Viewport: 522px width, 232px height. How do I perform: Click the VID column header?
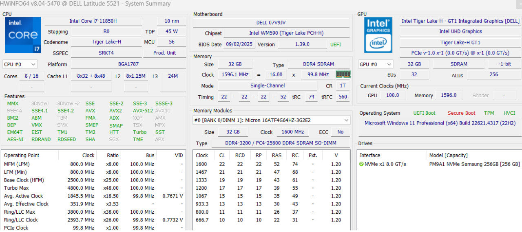click(179, 155)
